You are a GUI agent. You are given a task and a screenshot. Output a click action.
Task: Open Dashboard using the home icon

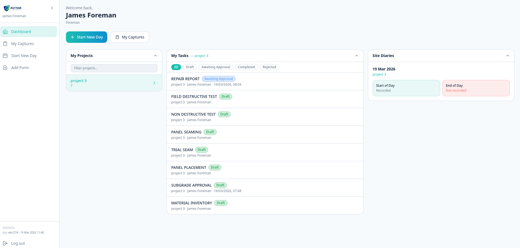pyautogui.click(x=5, y=31)
